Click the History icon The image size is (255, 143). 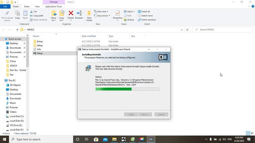(125, 20)
